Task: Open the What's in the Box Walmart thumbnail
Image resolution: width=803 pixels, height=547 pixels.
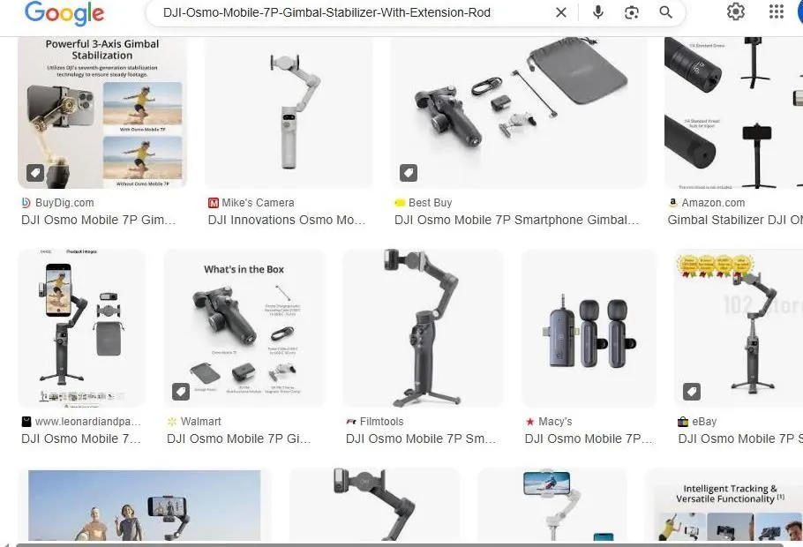Action: tap(244, 327)
